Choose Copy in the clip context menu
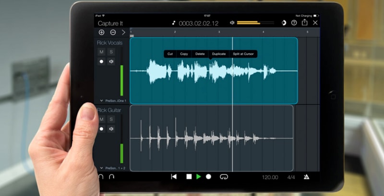Viewport: 384px width, 196px height. 184,54
